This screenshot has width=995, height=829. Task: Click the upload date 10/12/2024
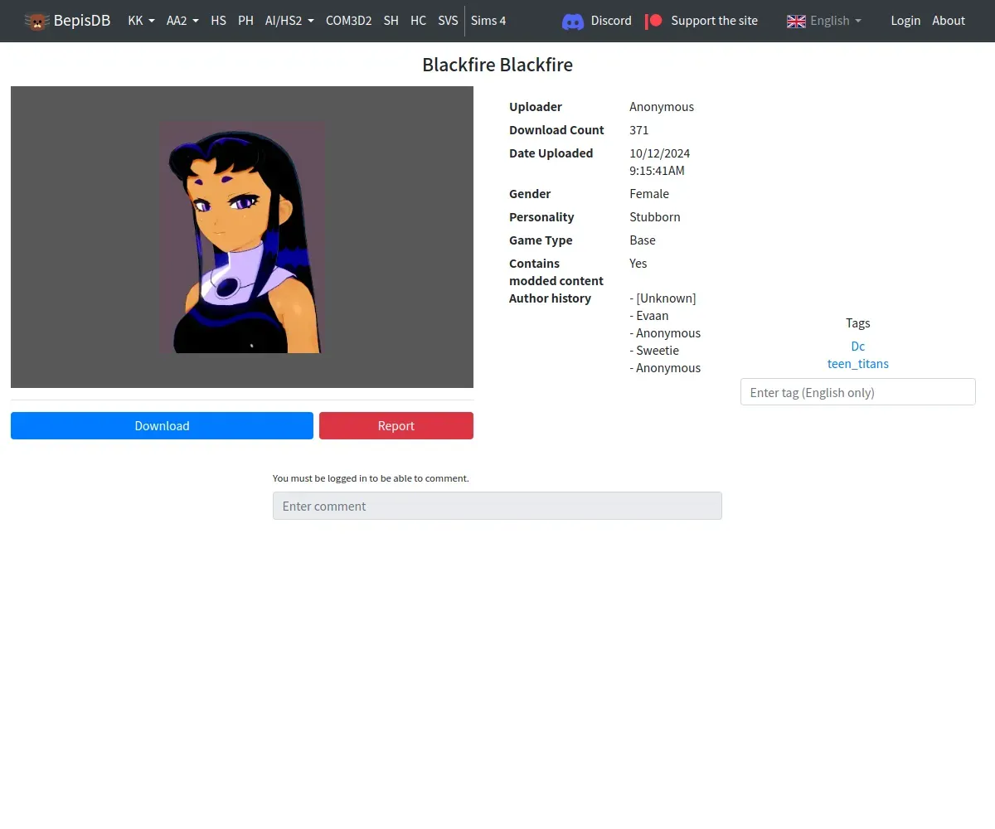coord(660,153)
